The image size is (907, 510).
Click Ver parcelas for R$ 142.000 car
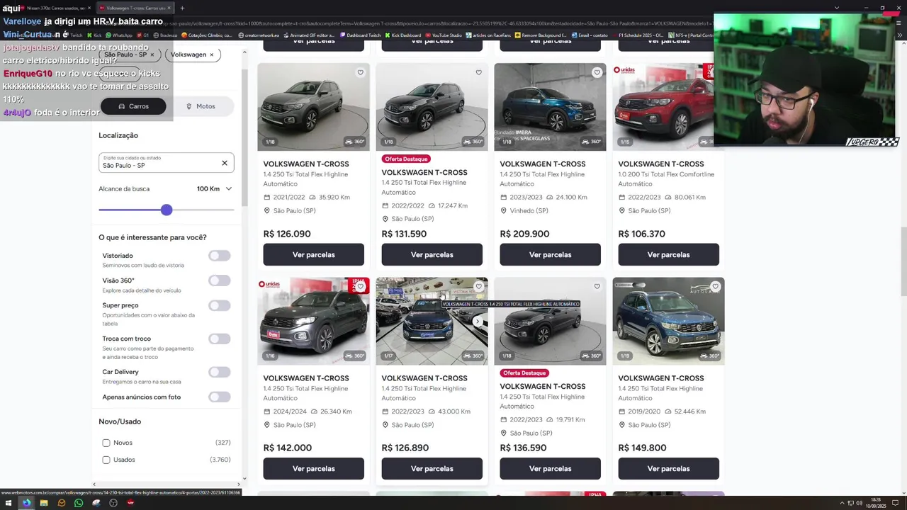[x=313, y=469]
